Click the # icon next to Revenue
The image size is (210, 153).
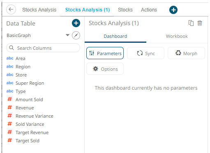coord(10,107)
